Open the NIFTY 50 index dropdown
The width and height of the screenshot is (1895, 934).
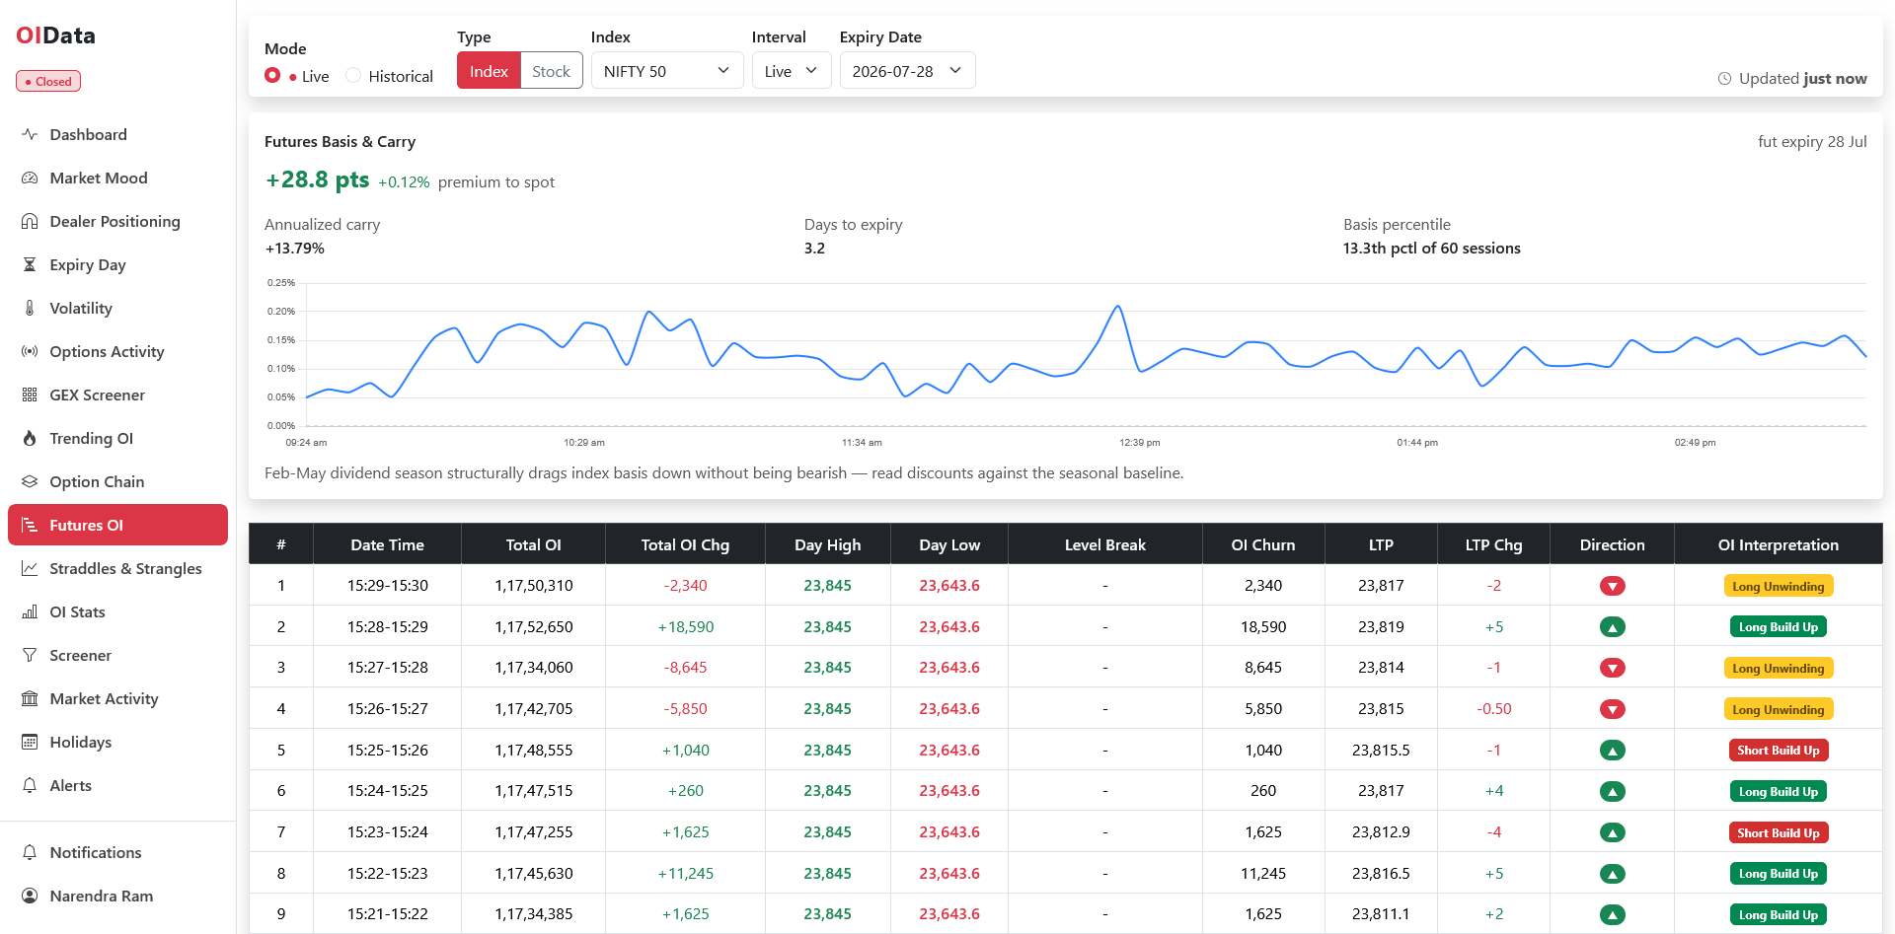[667, 71]
